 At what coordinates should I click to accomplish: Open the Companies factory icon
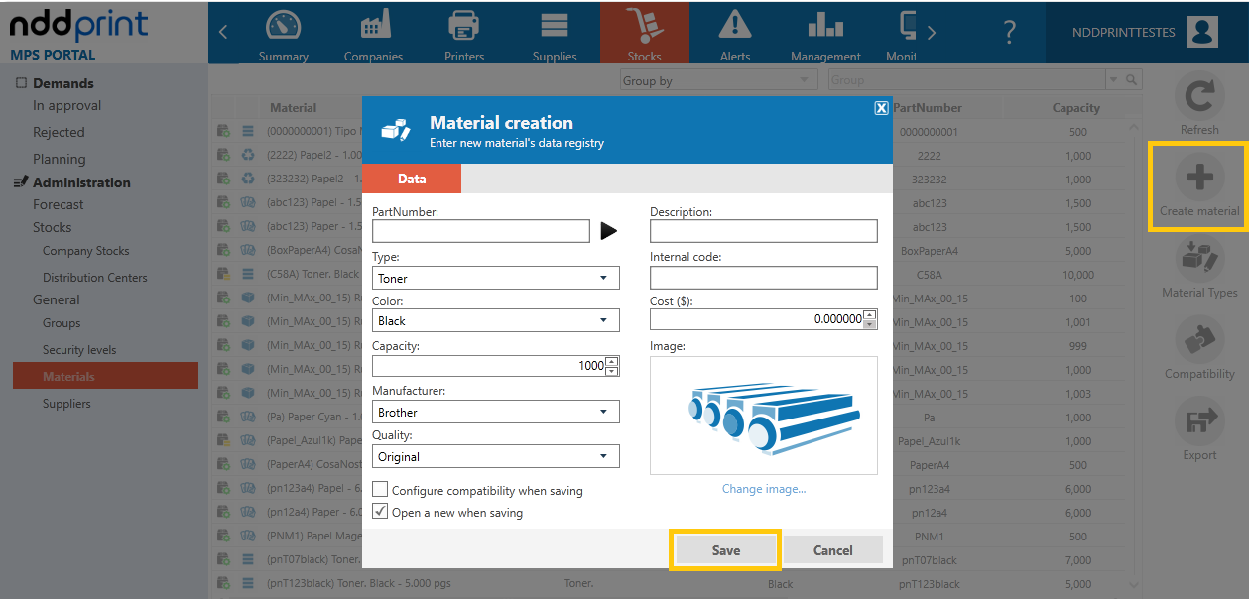tap(373, 27)
